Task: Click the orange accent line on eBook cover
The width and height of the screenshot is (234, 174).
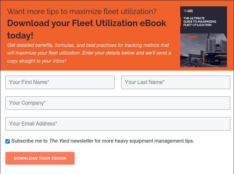Action: coord(192,37)
